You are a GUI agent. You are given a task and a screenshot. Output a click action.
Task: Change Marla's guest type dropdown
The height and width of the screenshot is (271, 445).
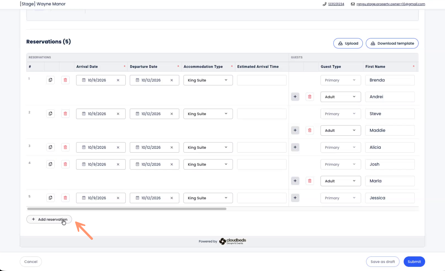340,181
